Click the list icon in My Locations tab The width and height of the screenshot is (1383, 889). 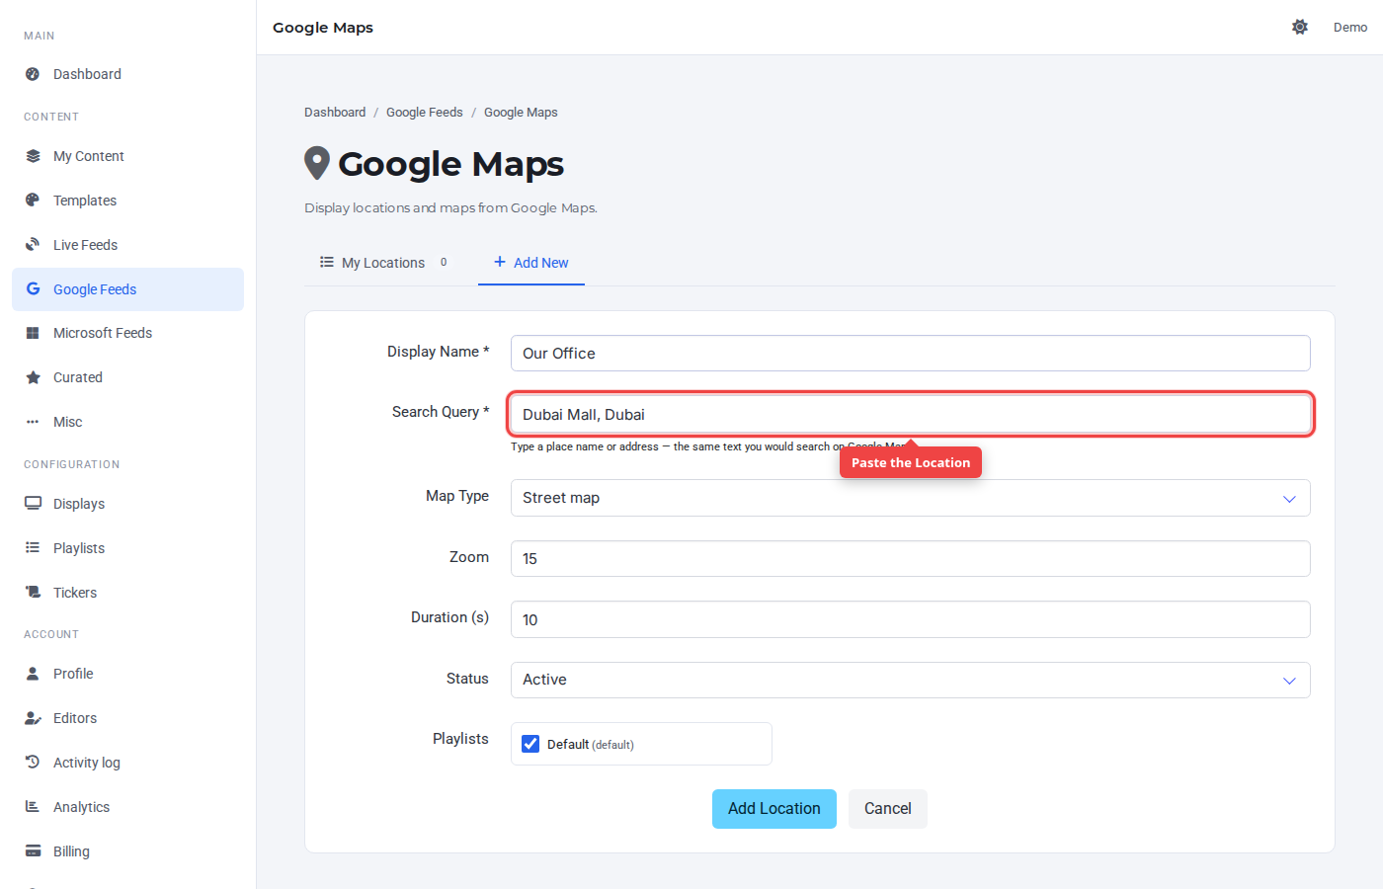pos(327,262)
